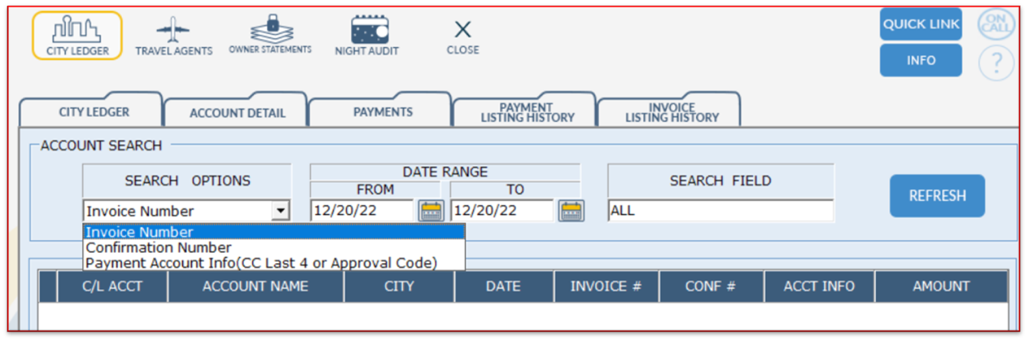Expand the Search Options dropdown arrow
1028x341 pixels.
pos(280,211)
